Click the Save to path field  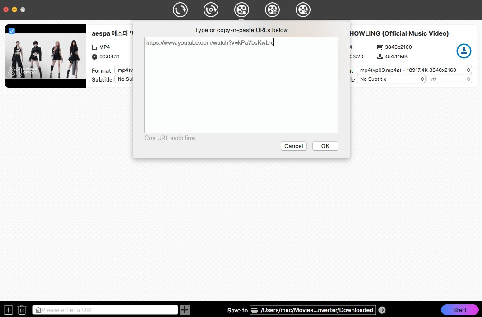(313, 310)
